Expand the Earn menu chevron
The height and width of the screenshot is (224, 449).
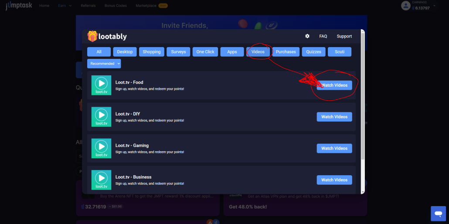70,6
